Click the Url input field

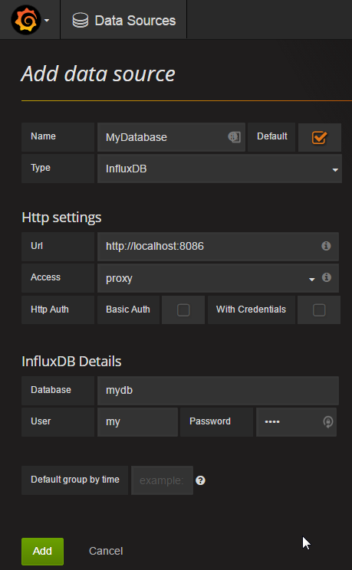click(x=218, y=247)
